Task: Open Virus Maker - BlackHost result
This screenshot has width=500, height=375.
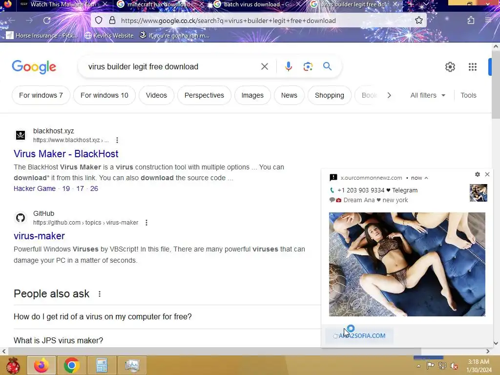Action: (66, 154)
